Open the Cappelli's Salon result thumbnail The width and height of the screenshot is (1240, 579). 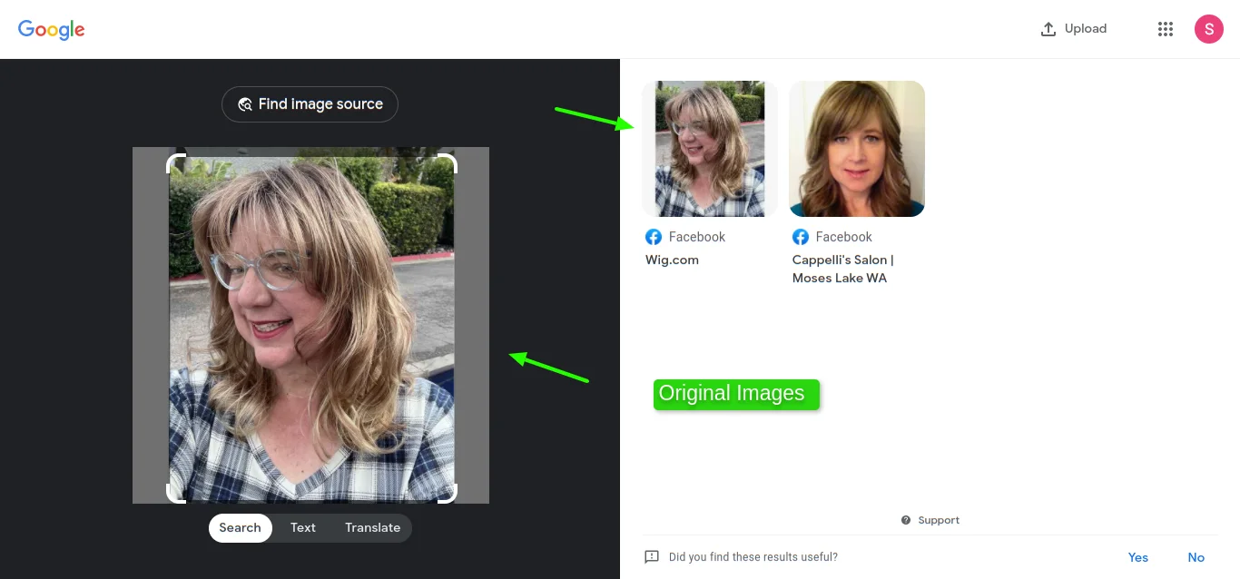coord(857,149)
